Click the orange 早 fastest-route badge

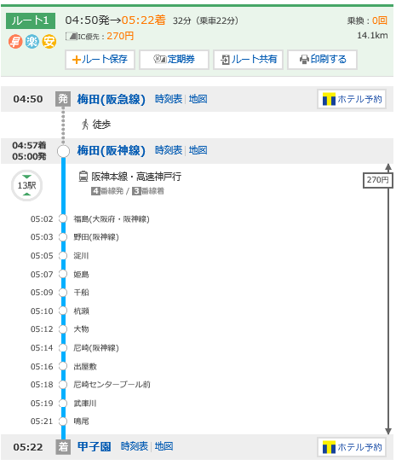[15, 42]
